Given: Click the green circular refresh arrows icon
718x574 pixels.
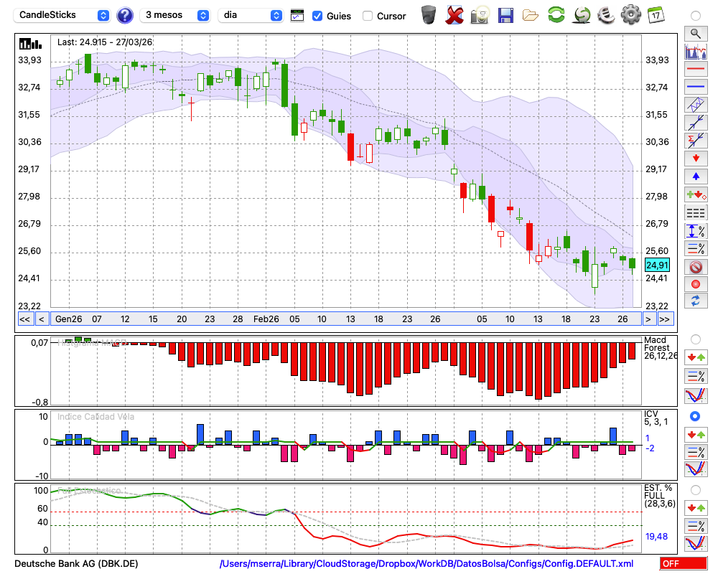Looking at the screenshot, I should tap(556, 14).
